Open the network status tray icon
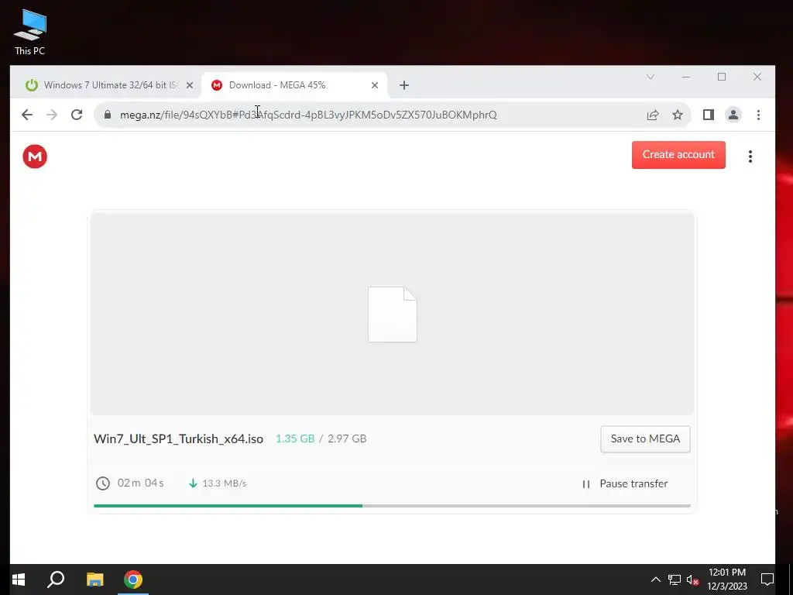 (x=675, y=580)
